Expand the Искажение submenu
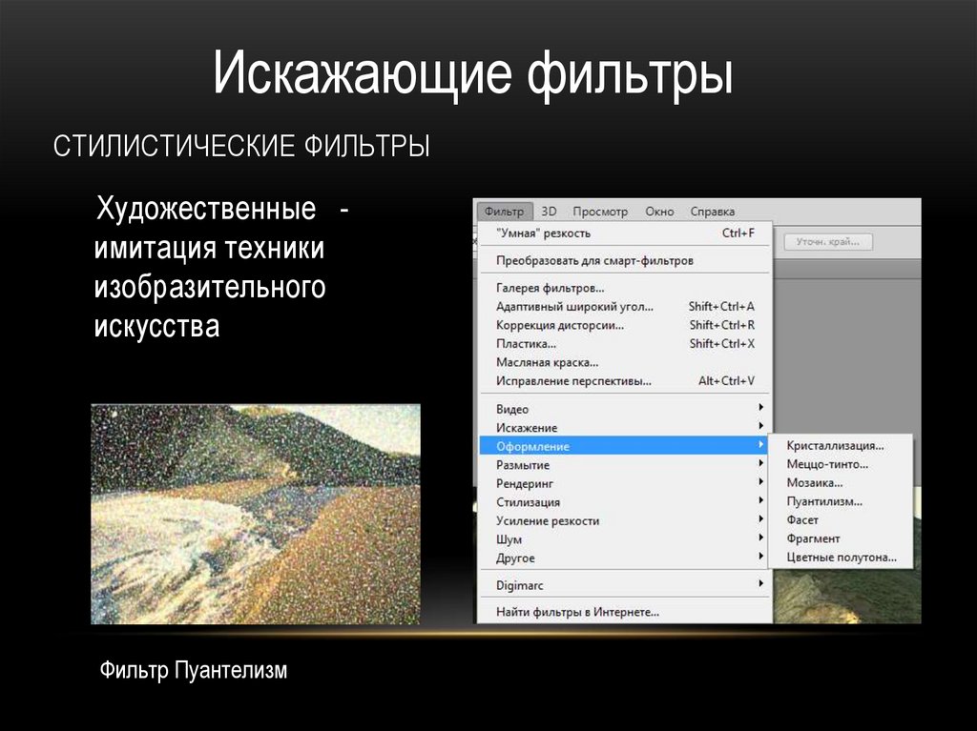This screenshot has height=731, width=977. (625, 428)
